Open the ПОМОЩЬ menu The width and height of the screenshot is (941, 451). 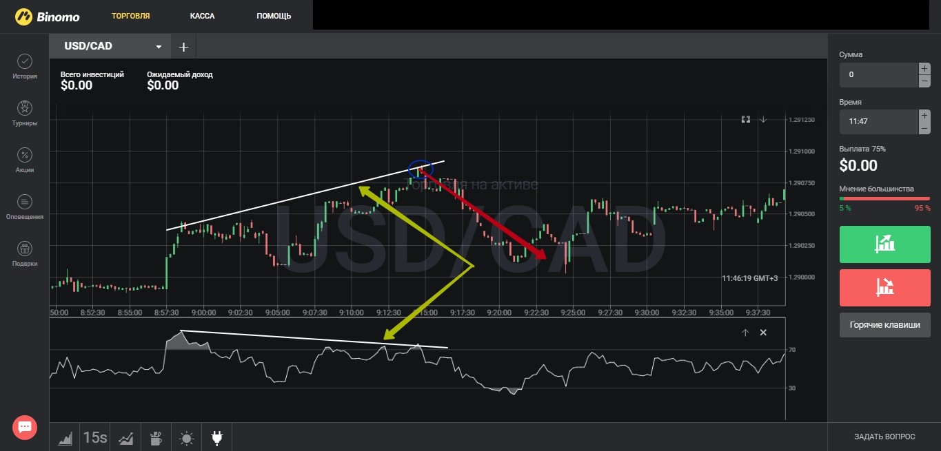click(274, 16)
